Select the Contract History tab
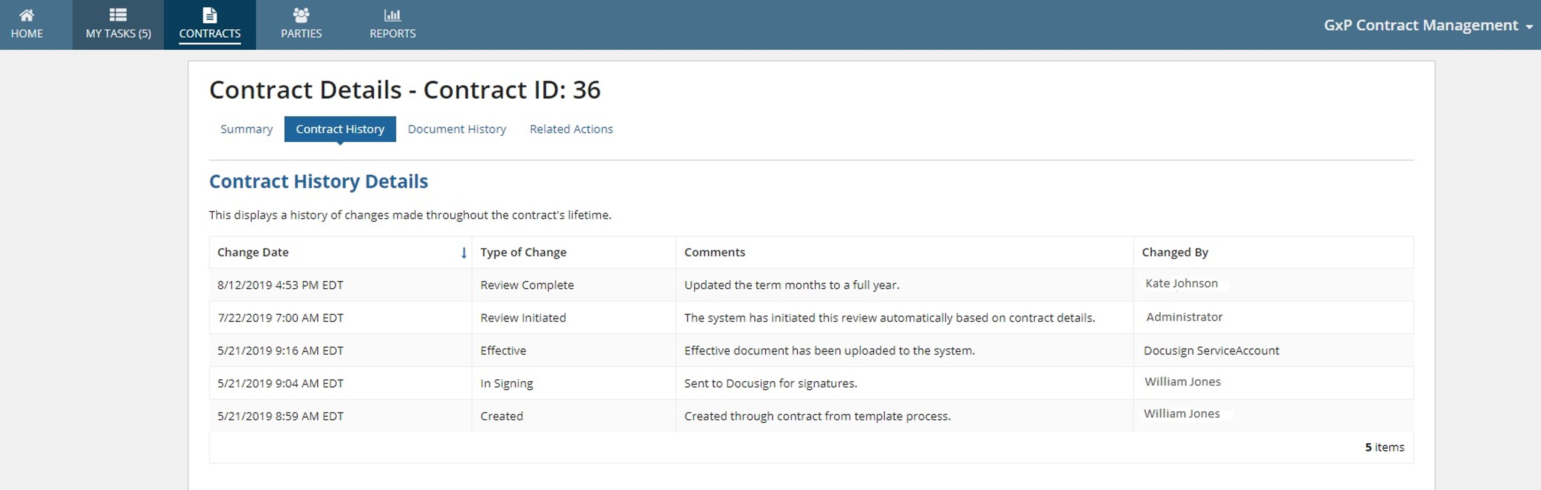This screenshot has height=490, width=1541. click(x=340, y=129)
